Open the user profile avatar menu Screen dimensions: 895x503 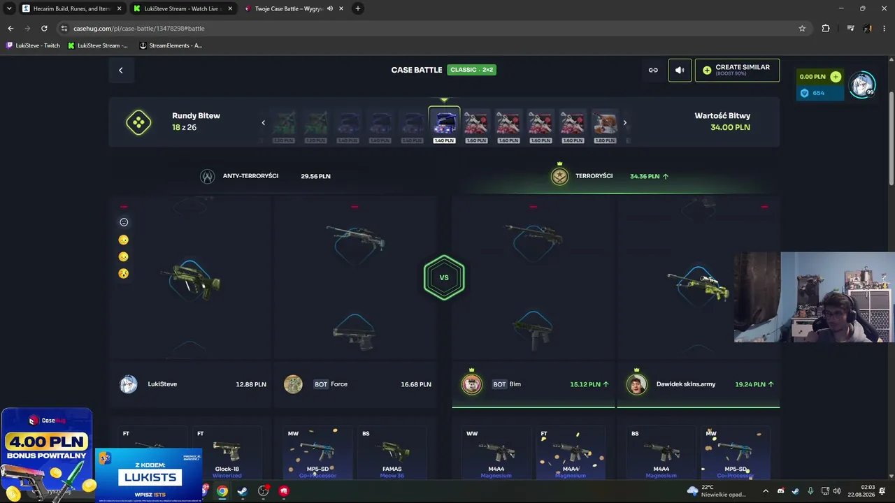pos(862,85)
